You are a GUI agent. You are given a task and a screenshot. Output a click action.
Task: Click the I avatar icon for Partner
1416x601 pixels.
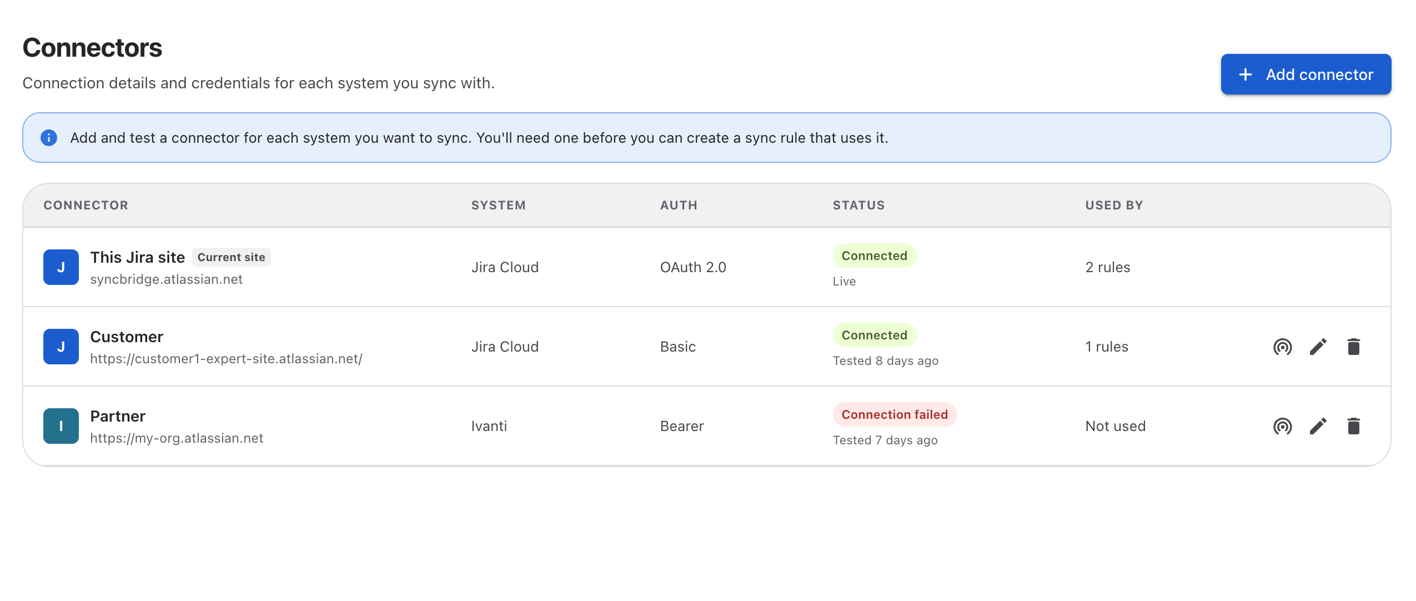[61, 426]
